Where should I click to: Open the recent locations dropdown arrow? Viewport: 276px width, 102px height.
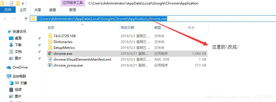coord(20,19)
